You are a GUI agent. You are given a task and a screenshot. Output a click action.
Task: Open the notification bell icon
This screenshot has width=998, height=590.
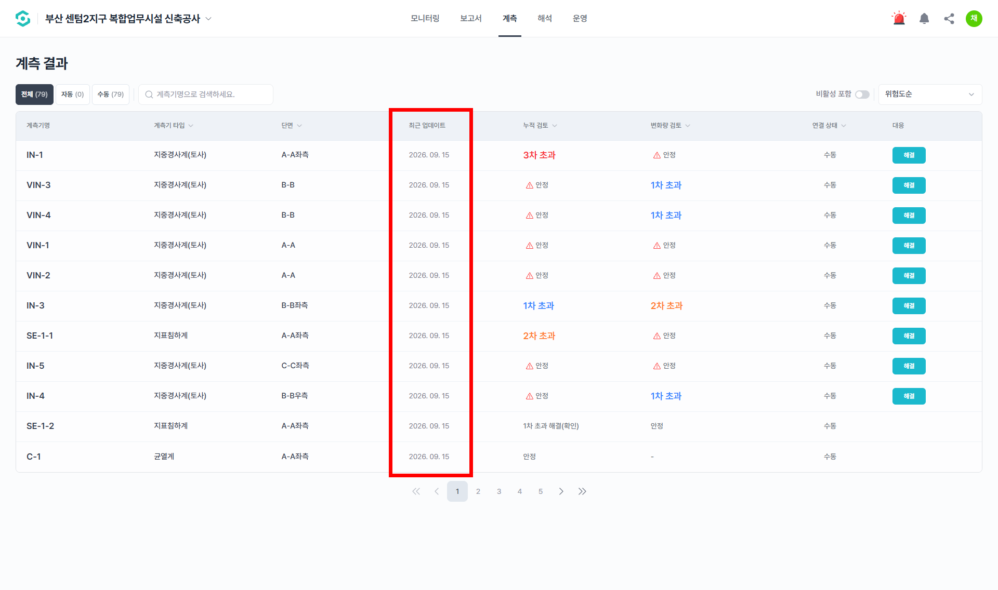pos(924,19)
